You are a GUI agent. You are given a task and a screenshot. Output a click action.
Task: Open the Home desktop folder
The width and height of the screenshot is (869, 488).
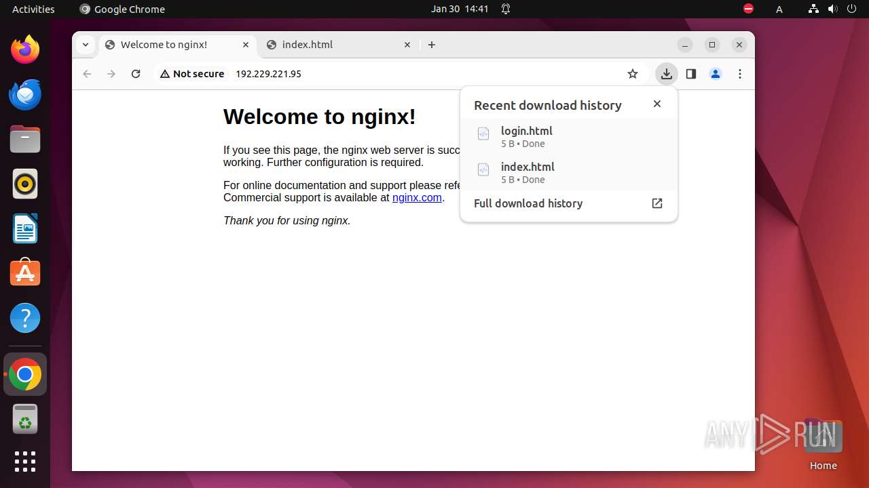pyautogui.click(x=823, y=445)
